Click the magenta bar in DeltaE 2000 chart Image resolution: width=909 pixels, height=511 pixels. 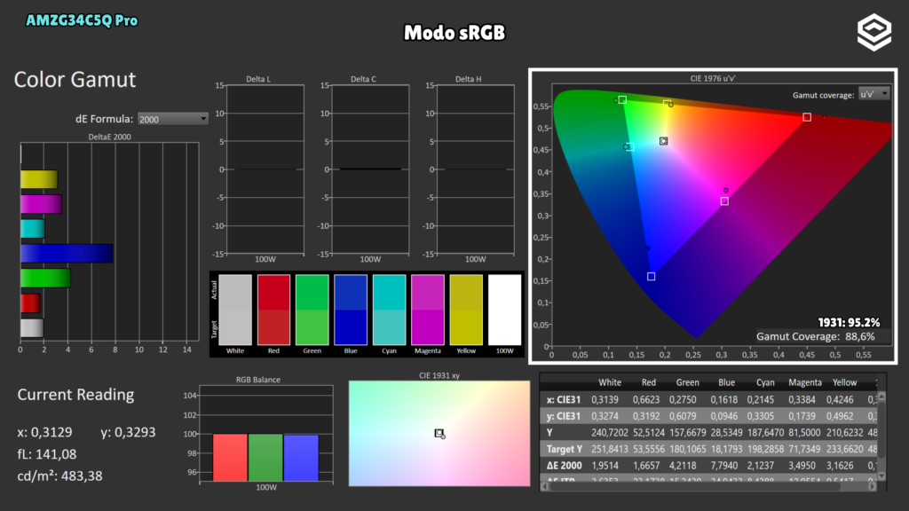tap(41, 204)
